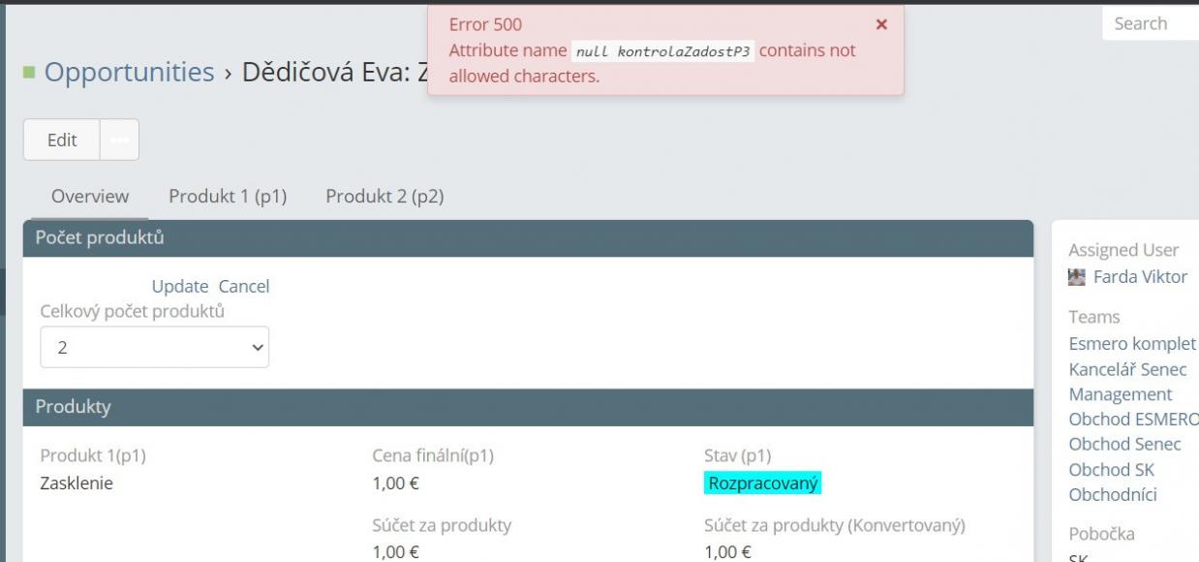Open the Produkt 1 (p1) tab

click(x=228, y=196)
